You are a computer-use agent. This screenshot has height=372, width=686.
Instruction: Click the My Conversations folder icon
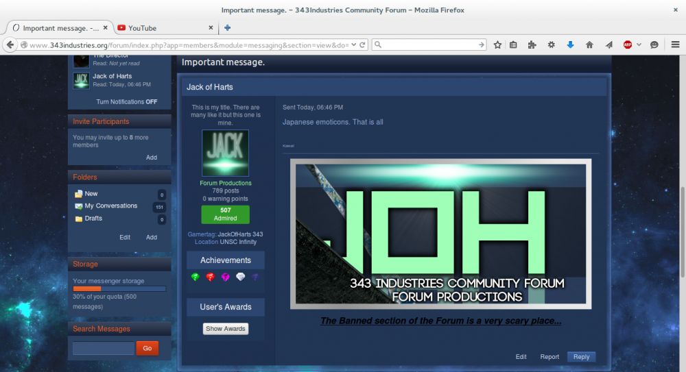click(78, 206)
